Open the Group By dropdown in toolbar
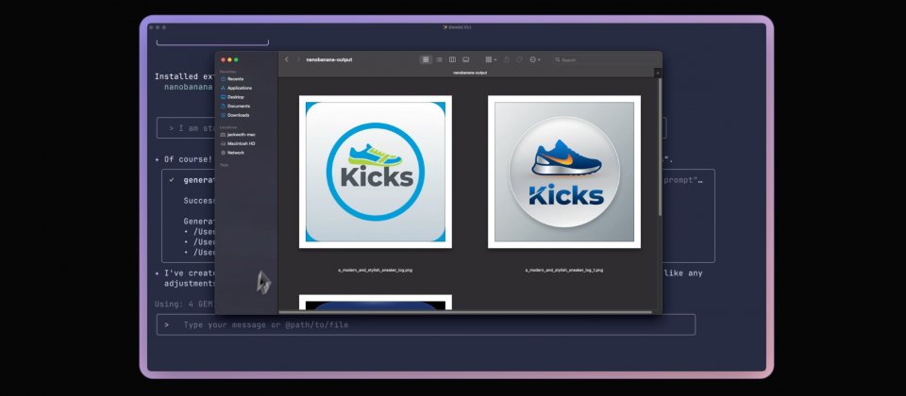This screenshot has height=396, width=906. pos(491,59)
